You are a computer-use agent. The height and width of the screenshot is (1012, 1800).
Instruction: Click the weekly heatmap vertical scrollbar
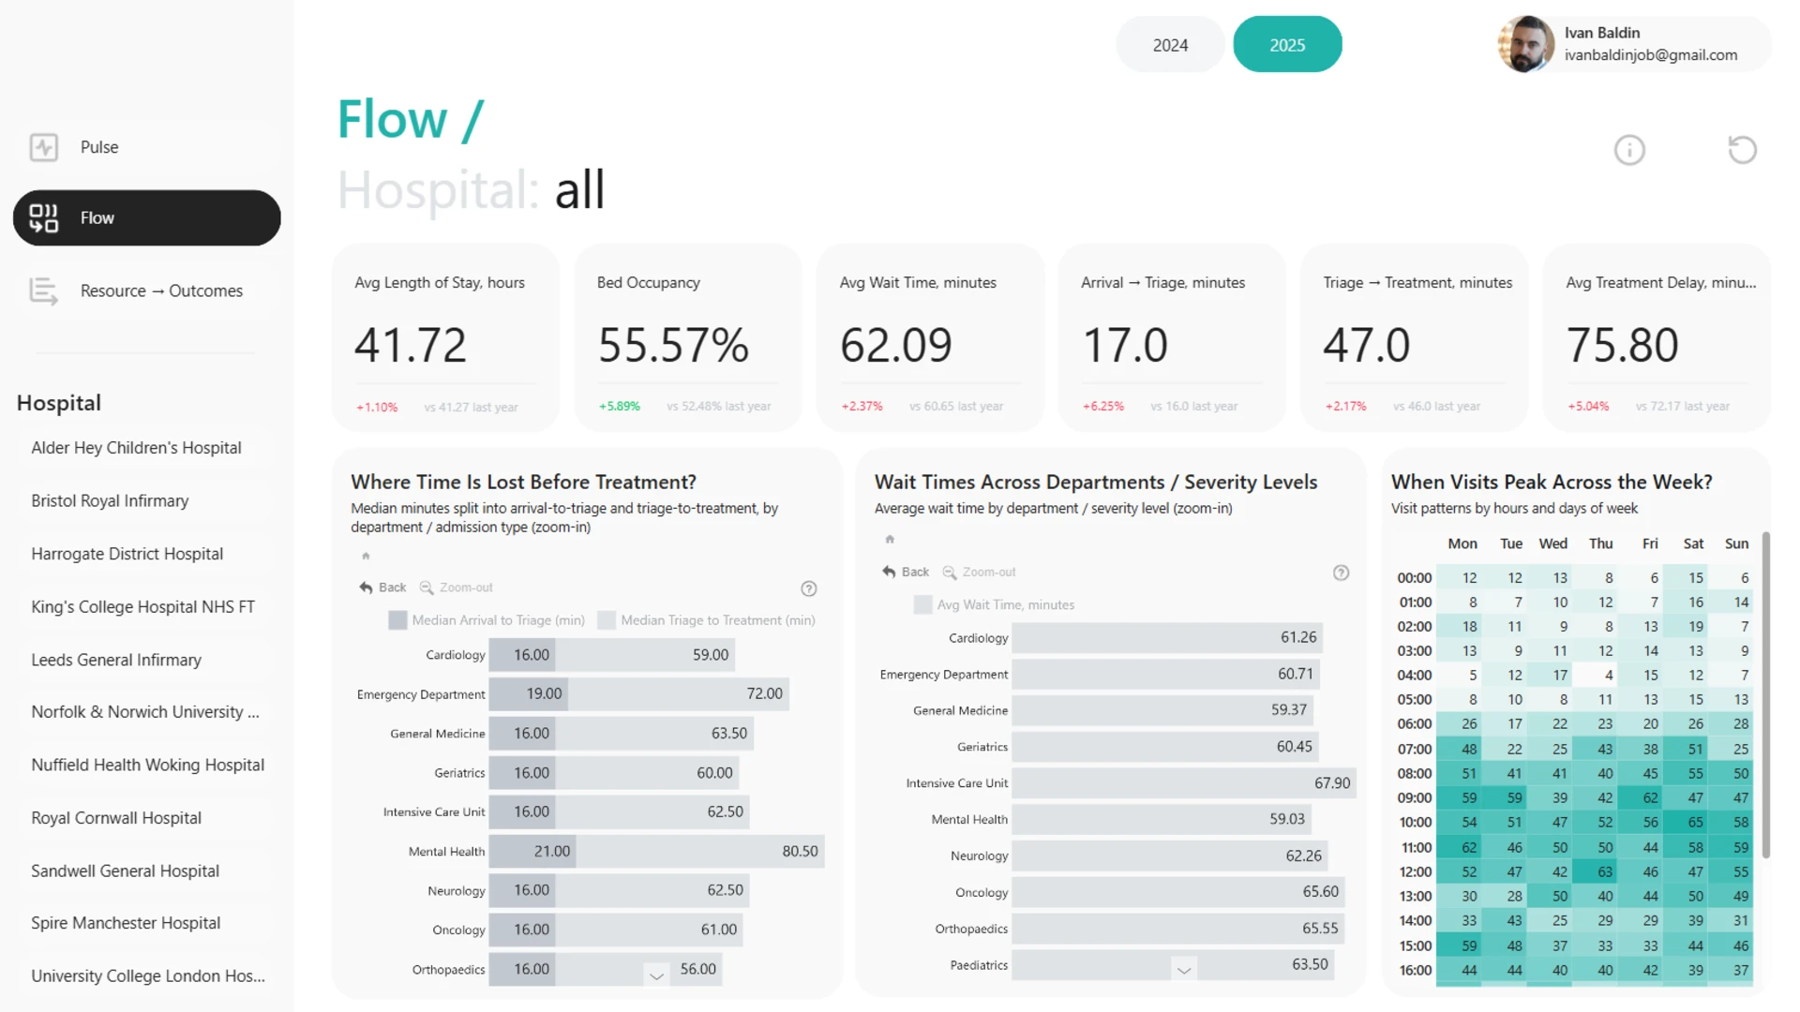1766,695
